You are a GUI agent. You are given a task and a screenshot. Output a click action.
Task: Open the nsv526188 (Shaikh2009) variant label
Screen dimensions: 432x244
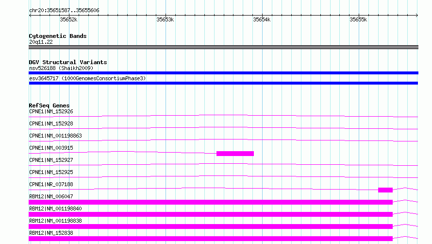61,68
